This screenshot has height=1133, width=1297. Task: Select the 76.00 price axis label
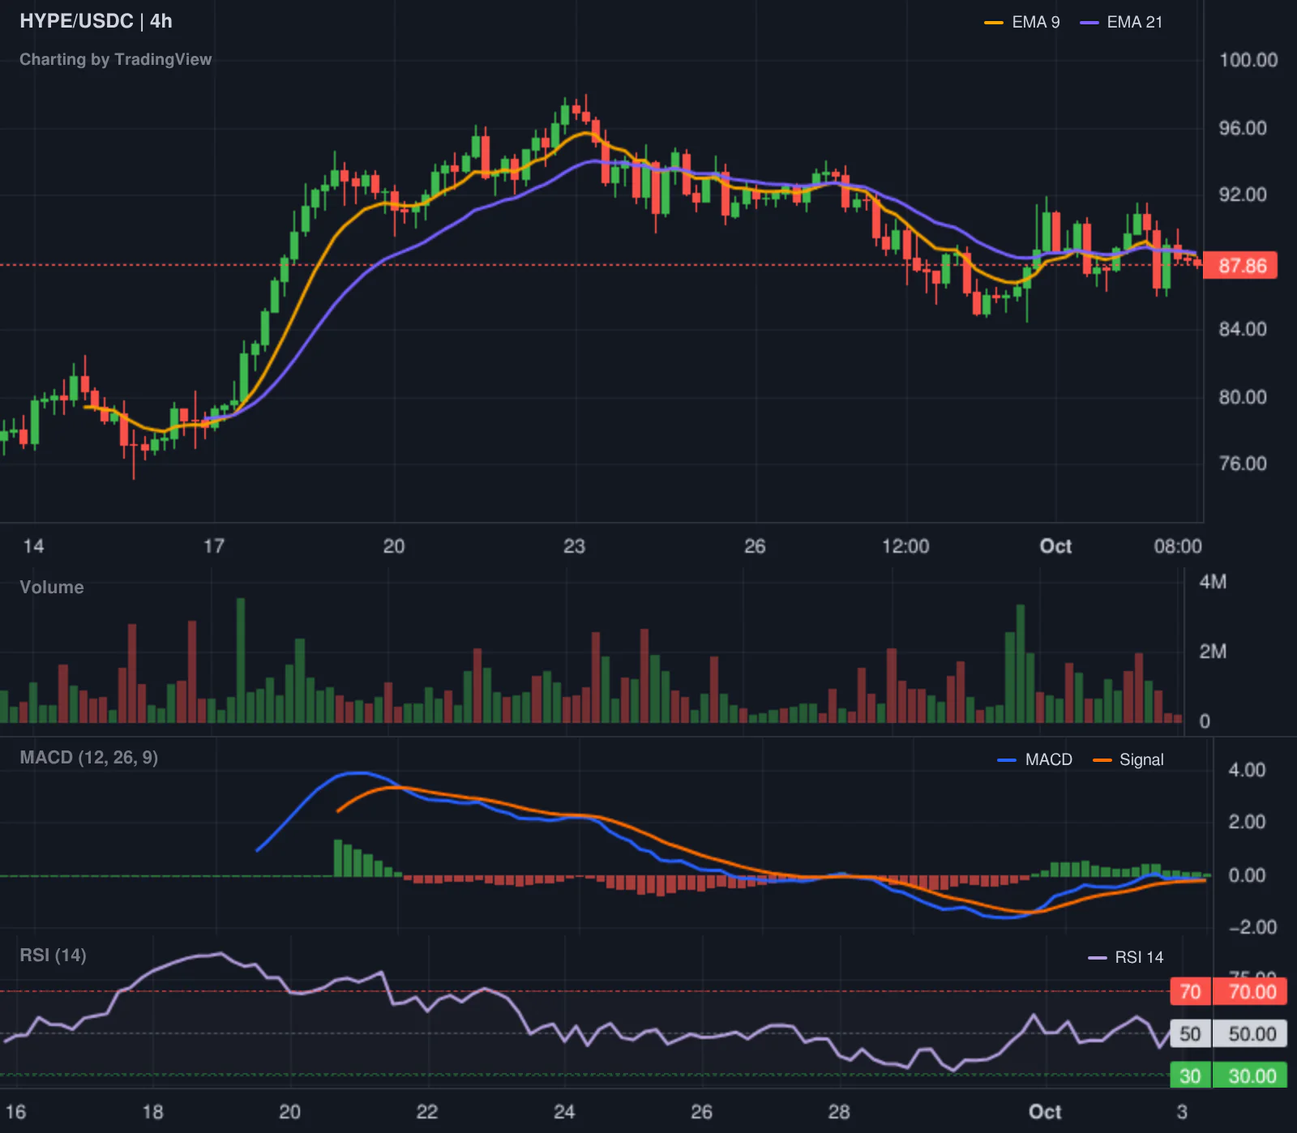[x=1243, y=464]
